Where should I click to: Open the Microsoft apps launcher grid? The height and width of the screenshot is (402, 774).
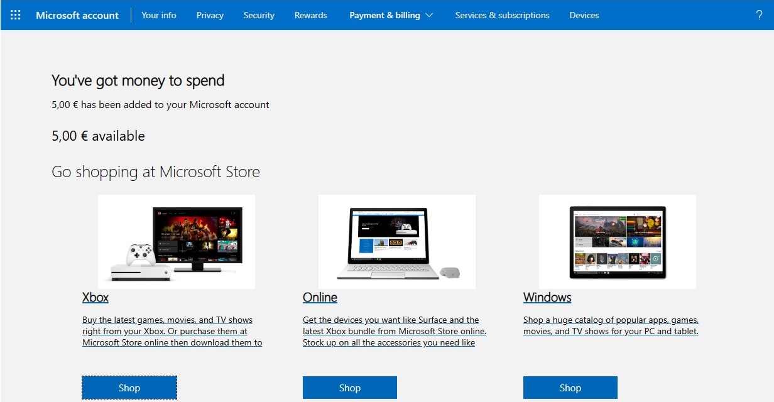click(x=16, y=15)
